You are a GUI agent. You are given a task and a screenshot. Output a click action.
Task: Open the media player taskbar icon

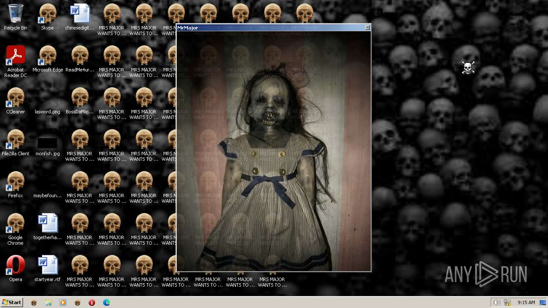63,302
